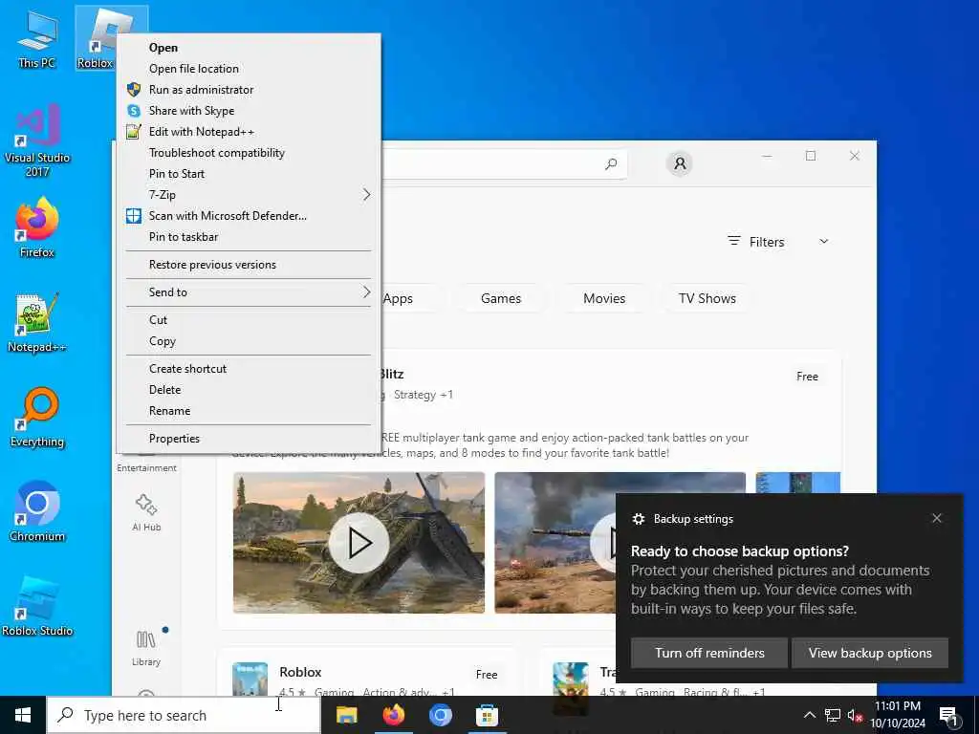Choose Pin to Start
Image resolution: width=979 pixels, height=734 pixels.
pyautogui.click(x=249, y=174)
